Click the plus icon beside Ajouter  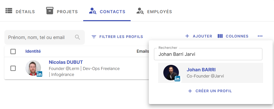187,36
